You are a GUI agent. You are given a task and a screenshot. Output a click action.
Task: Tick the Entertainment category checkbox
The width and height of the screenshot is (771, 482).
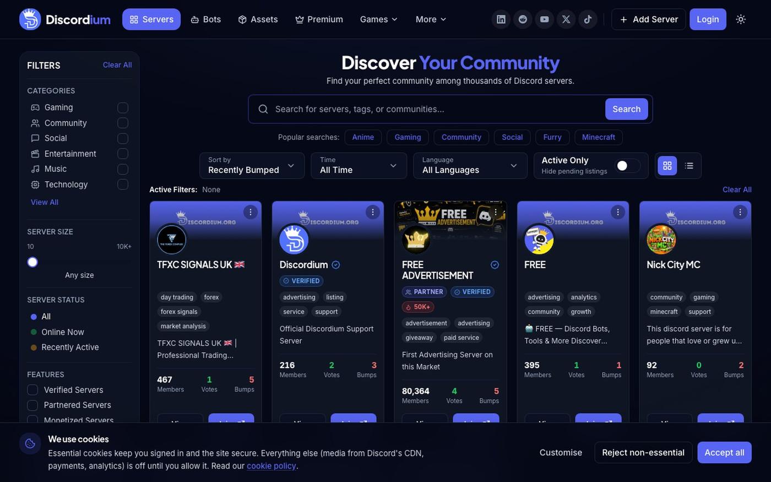tap(123, 154)
